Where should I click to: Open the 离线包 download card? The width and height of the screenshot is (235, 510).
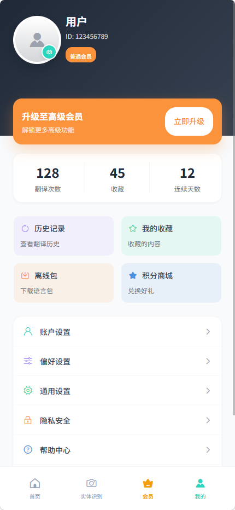[64, 283]
